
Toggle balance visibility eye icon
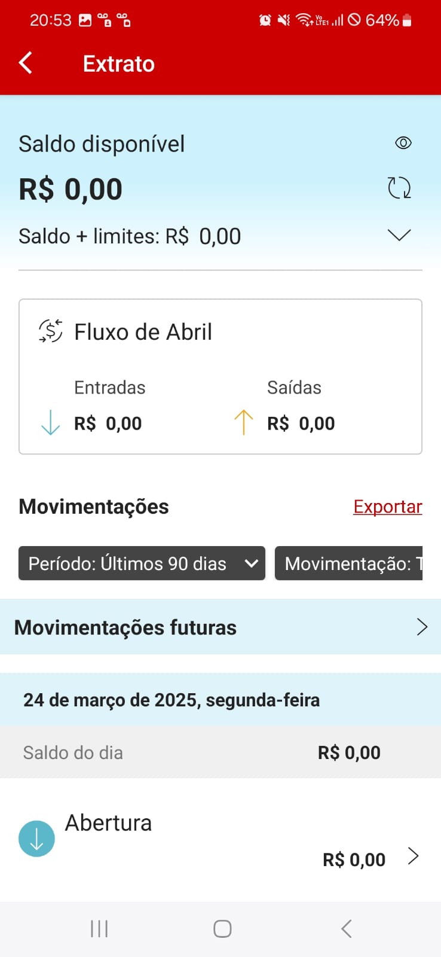403,143
